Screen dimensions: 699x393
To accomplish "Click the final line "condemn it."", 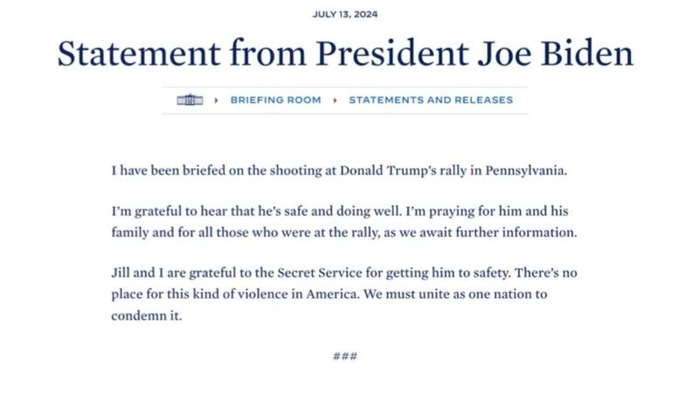I will coord(147,316).
